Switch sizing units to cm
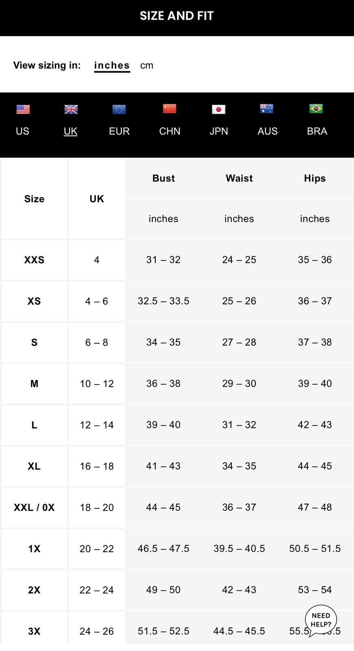Screen dimensions: 354x651 [x=147, y=66]
